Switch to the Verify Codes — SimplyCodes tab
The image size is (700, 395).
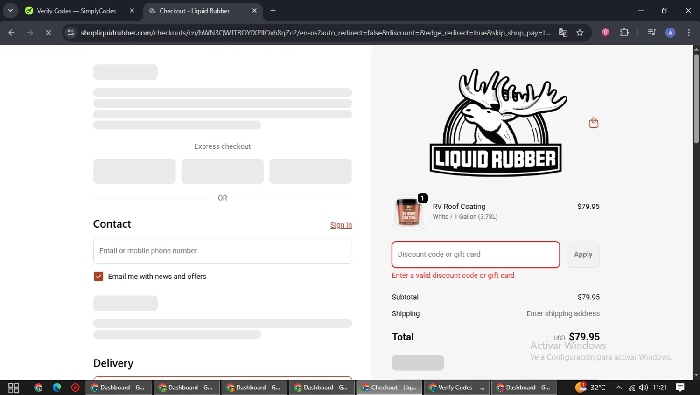click(x=77, y=11)
